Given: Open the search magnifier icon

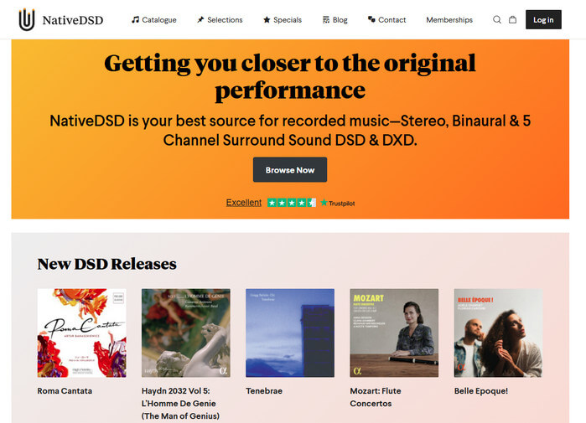Looking at the screenshot, I should click(x=497, y=20).
